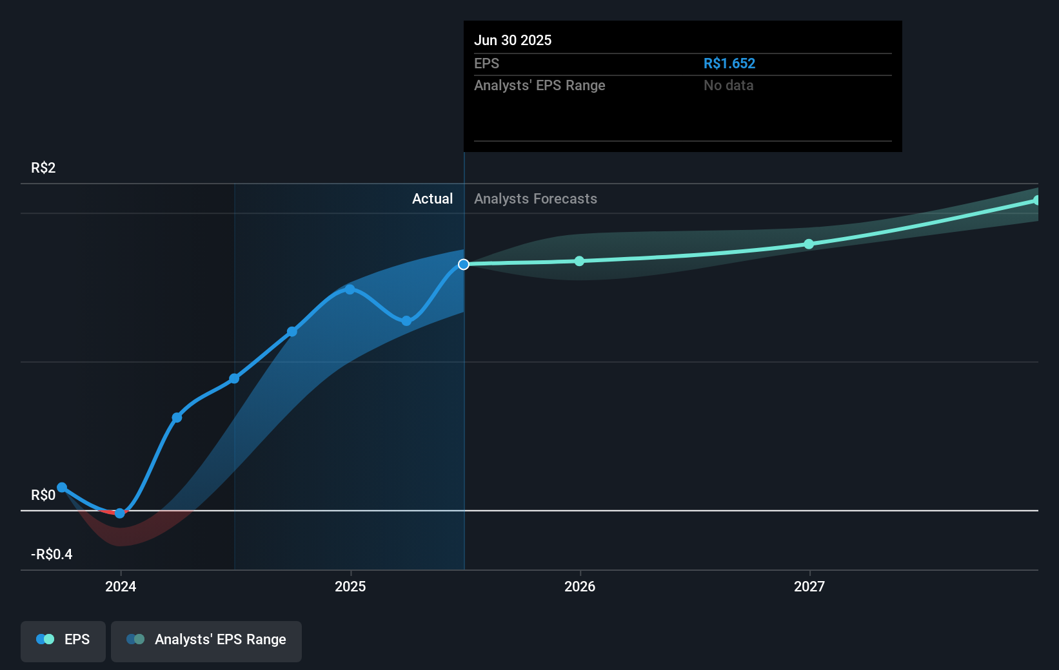Click the first EPS data point at far left
Viewport: 1059px width, 670px height.
(x=62, y=488)
